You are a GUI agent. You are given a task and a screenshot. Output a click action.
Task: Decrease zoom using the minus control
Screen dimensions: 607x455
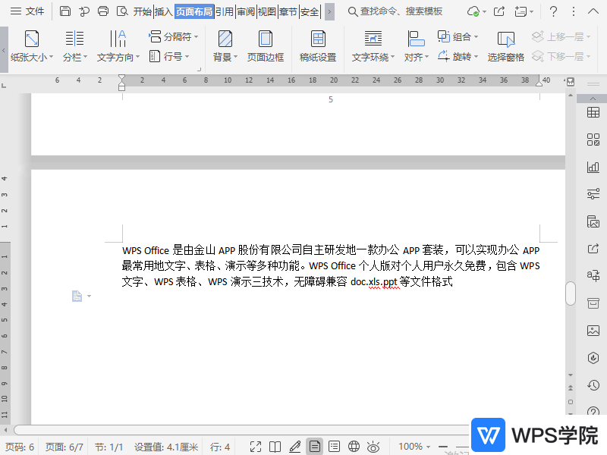click(x=443, y=447)
